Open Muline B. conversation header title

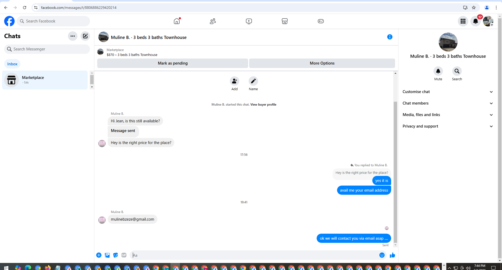point(149,37)
